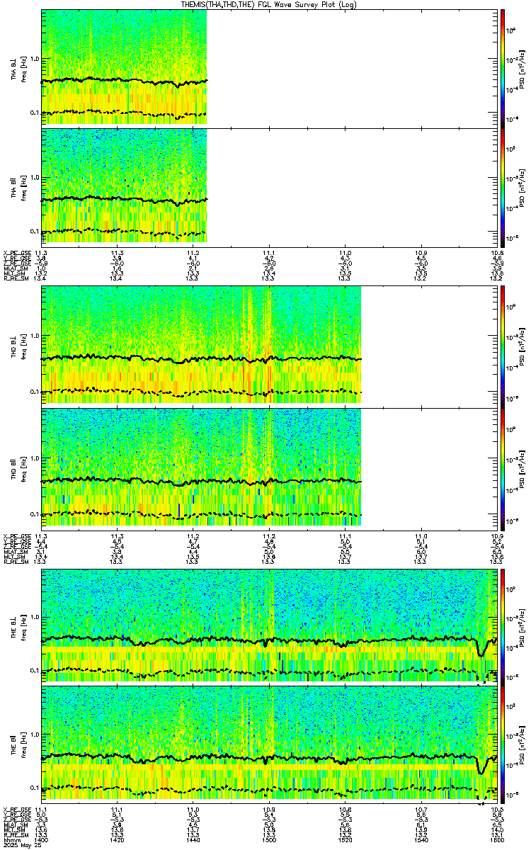Click the '1.0' frequency tick of the THE B⊥ panel
Image resolution: width=531 pixels, height=850 pixels.
(34, 616)
